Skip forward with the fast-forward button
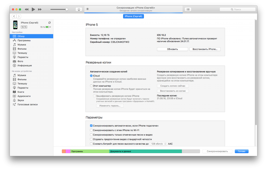 pos(40,9)
